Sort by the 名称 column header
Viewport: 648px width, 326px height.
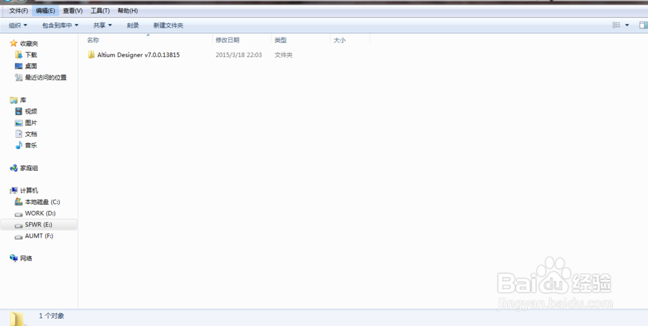pyautogui.click(x=93, y=40)
